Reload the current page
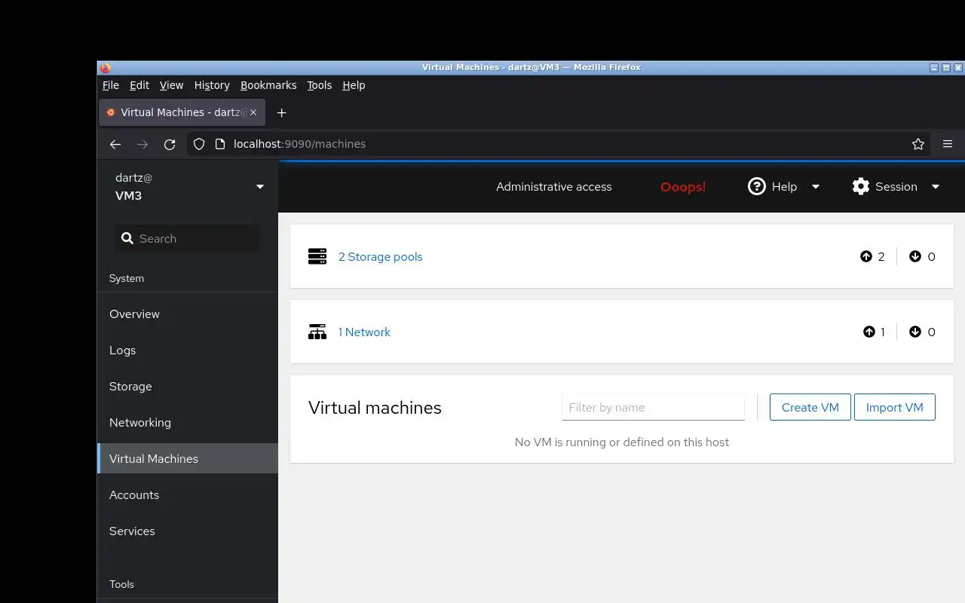This screenshot has height=603, width=965. (x=170, y=144)
